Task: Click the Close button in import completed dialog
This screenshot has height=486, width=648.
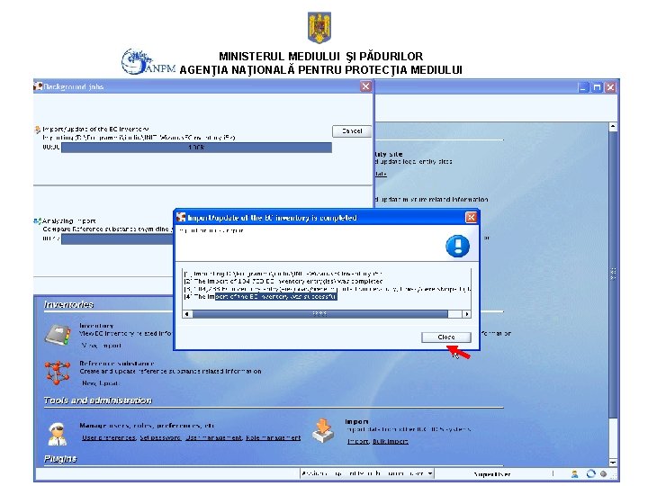Action: point(445,337)
